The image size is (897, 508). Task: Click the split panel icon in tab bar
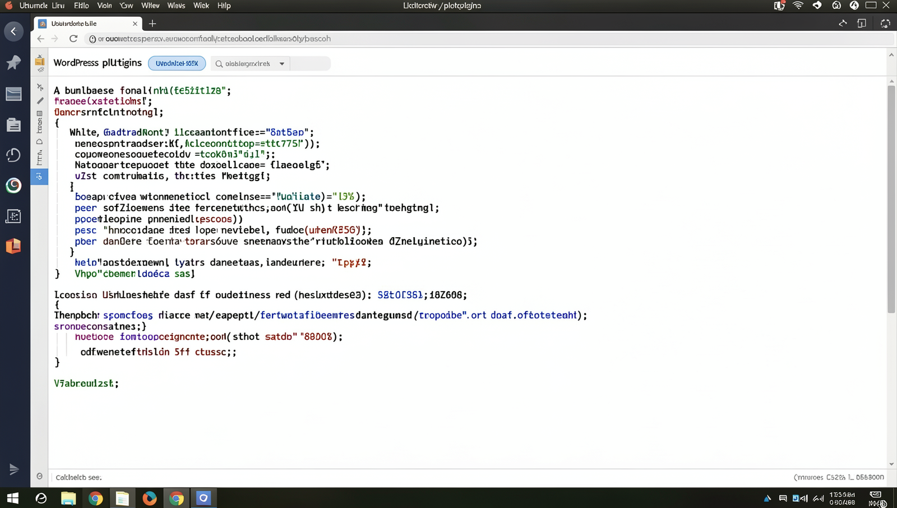click(862, 23)
